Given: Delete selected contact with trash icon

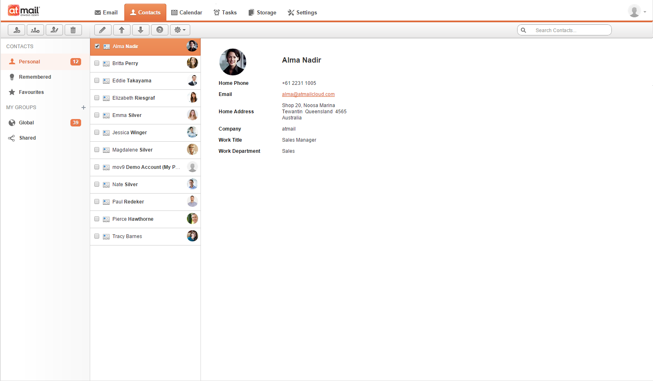Looking at the screenshot, I should point(73,30).
